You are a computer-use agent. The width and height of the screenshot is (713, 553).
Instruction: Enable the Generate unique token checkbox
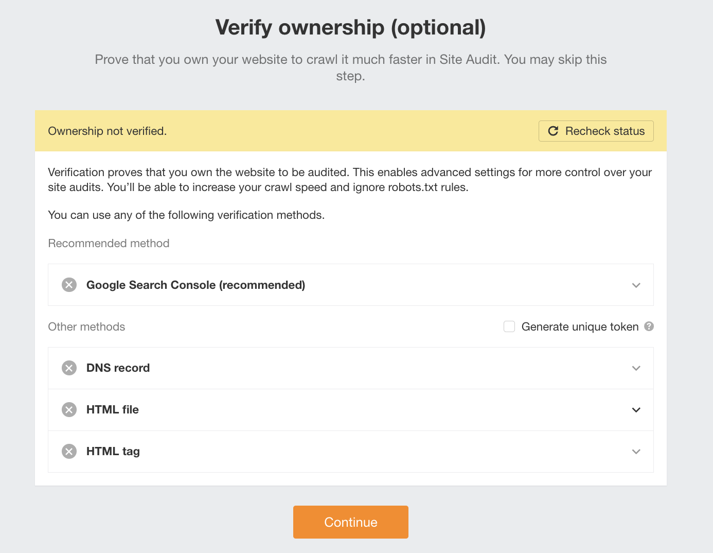pyautogui.click(x=509, y=326)
